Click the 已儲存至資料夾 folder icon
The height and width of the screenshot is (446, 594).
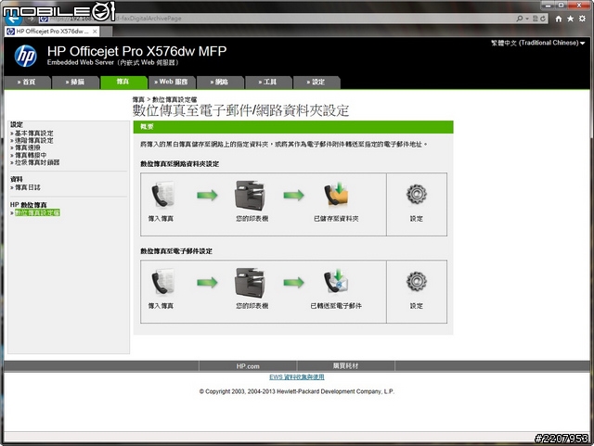pos(336,195)
